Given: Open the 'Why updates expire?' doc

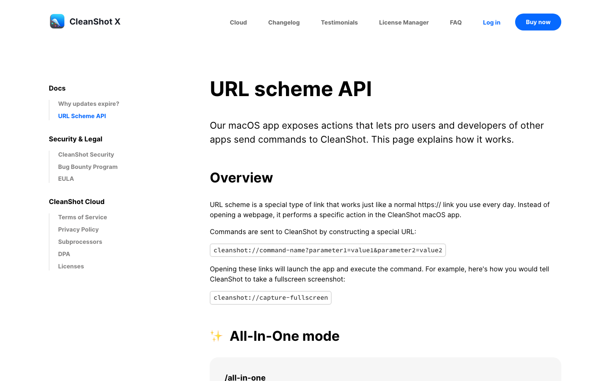Looking at the screenshot, I should (x=89, y=104).
